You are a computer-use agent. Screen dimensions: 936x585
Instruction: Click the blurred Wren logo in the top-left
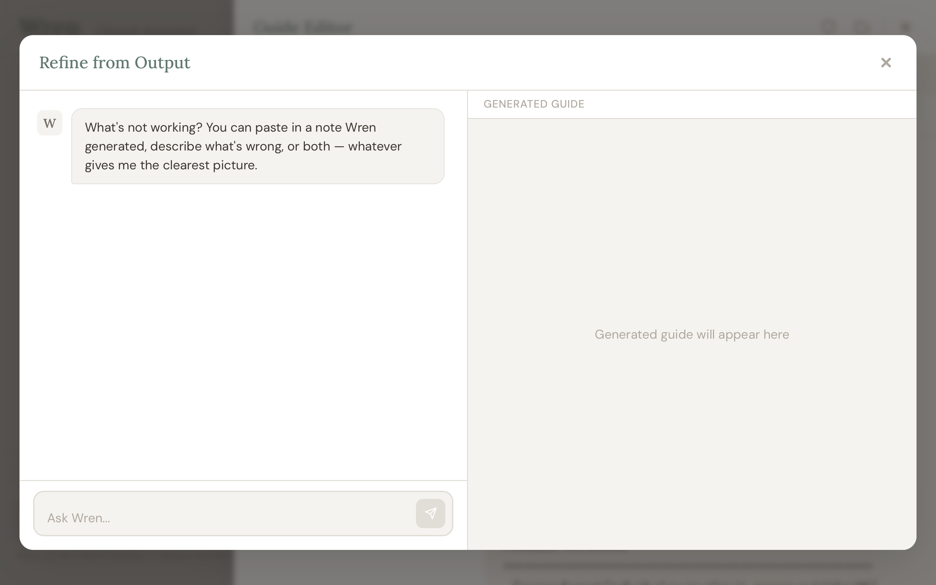pyautogui.click(x=50, y=27)
